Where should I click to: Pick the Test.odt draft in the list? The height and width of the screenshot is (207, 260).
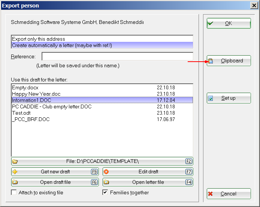[x=23, y=113]
